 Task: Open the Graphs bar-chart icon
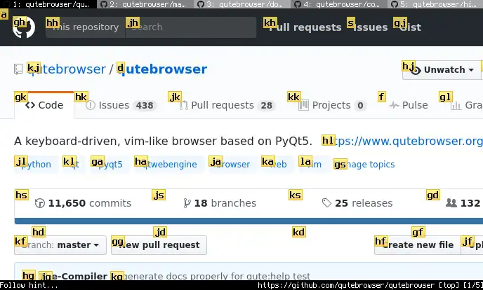[456, 106]
